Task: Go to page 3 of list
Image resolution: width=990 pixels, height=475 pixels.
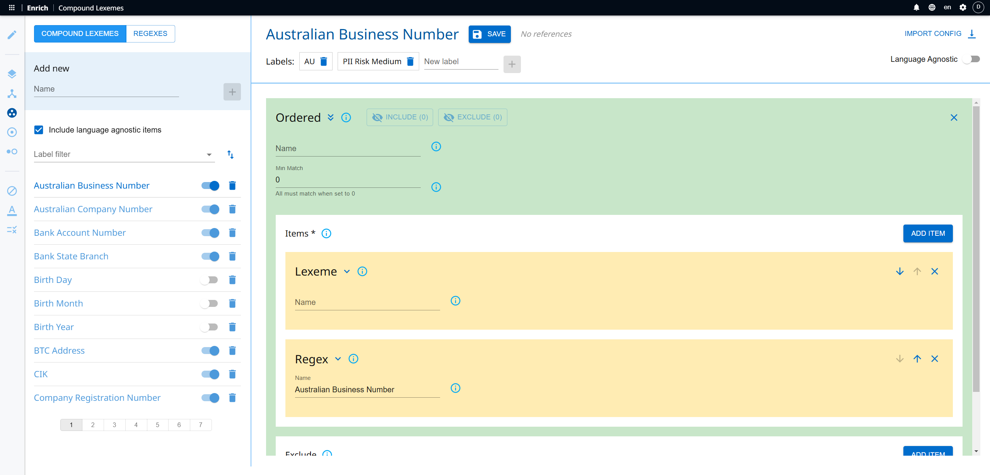Action: coord(114,425)
